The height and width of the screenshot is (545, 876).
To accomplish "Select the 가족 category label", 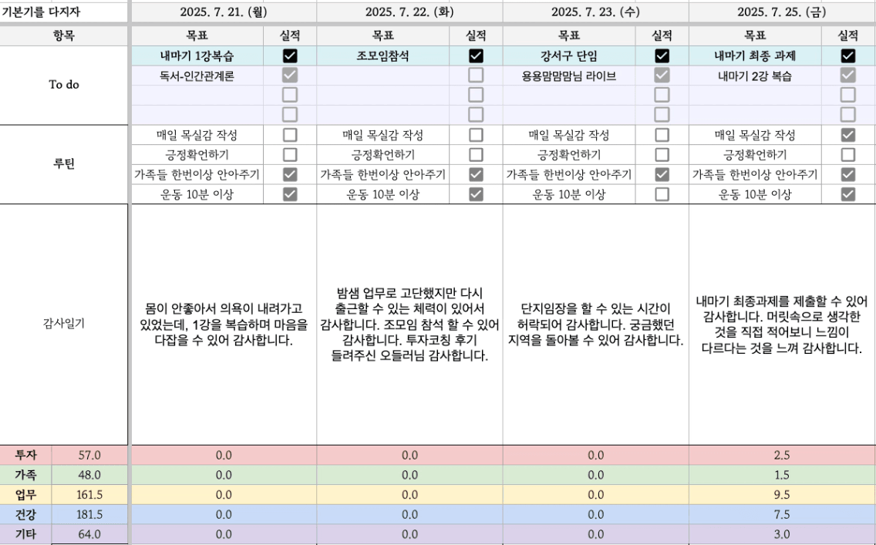I will point(25,475).
